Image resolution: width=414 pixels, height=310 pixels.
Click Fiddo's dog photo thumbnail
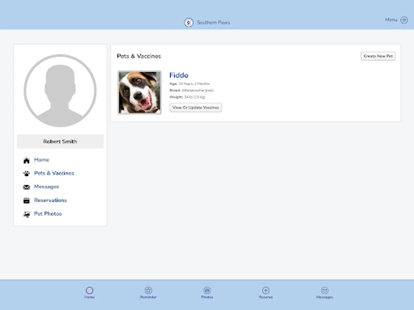[x=139, y=92]
